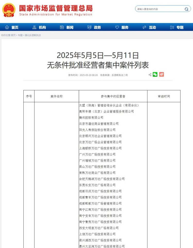The image size is (193, 248).
Task: Click the 互动 arrows icon
Action: [144, 27]
